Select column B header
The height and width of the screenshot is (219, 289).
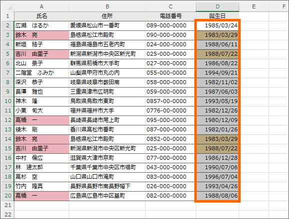(107, 7)
